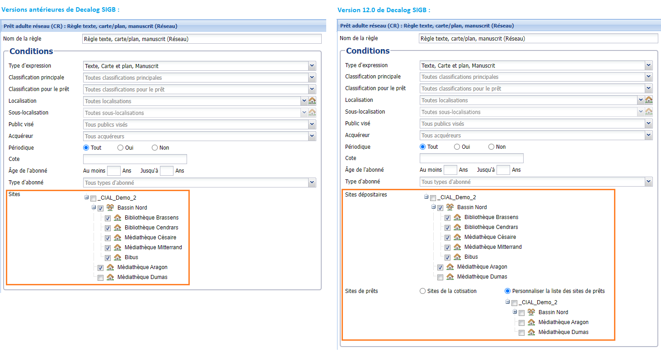
Task: Open the Public visé dropdown in the older-versions panel
Action: (x=312, y=124)
